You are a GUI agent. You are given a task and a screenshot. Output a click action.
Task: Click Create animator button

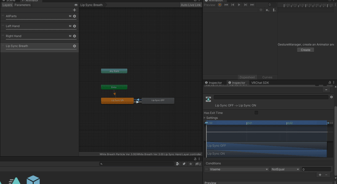[305, 50]
